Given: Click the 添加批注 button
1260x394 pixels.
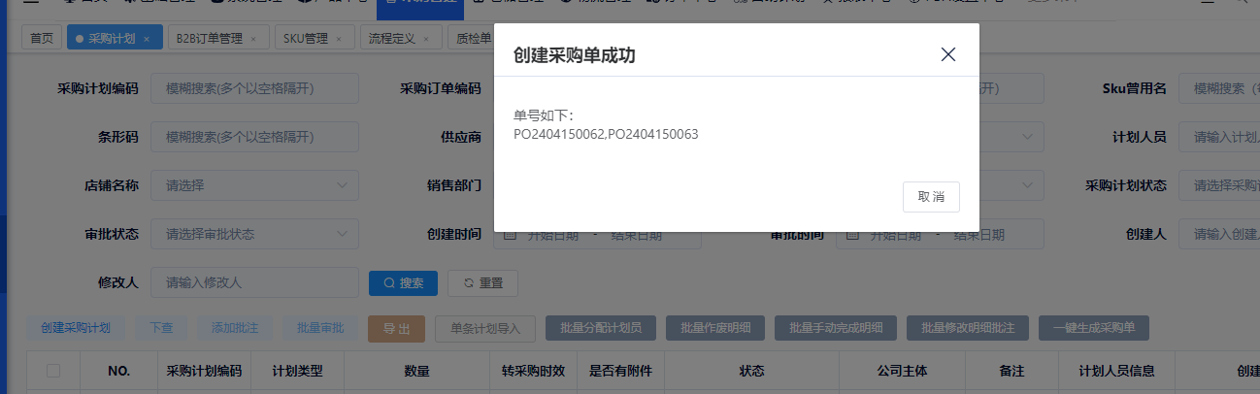Looking at the screenshot, I should pos(235,328).
